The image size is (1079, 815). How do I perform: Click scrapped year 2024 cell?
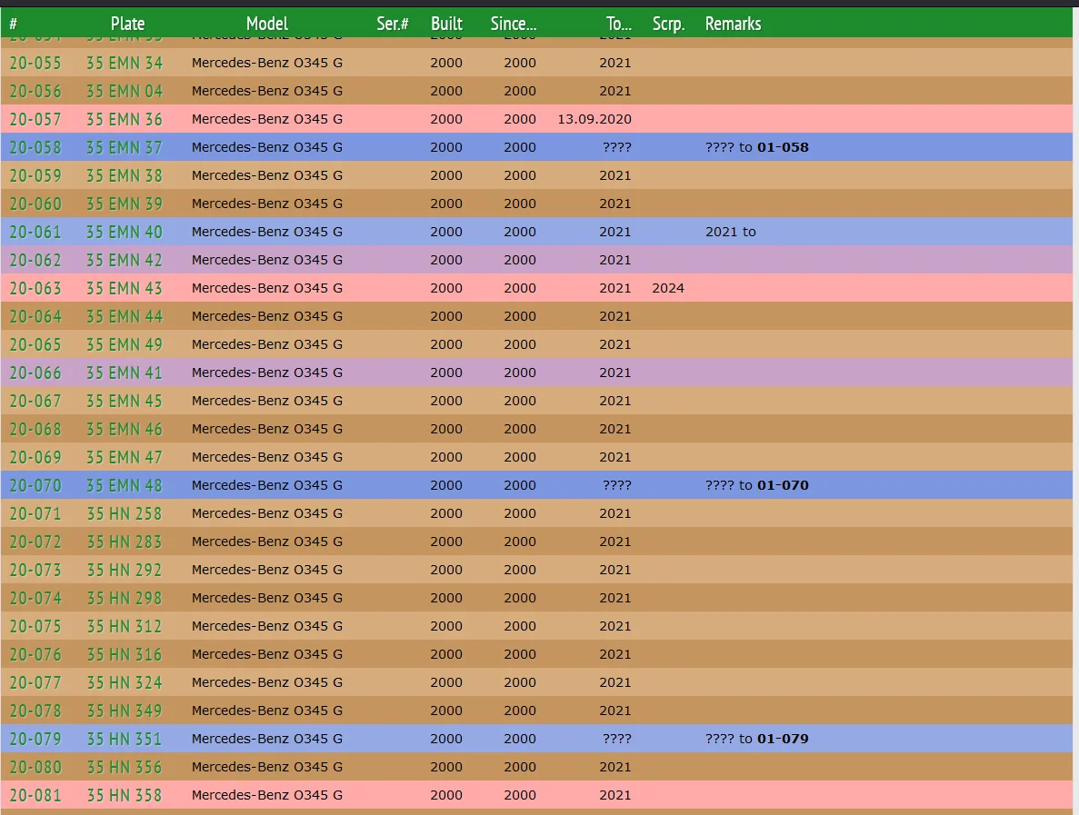pos(668,288)
